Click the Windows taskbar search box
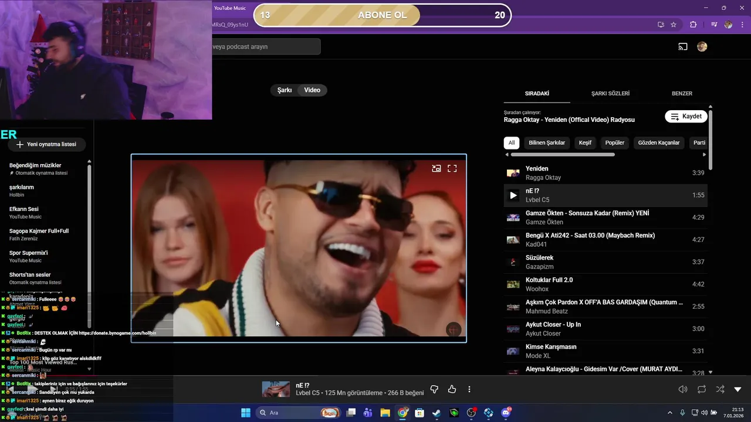Viewport: 751px width, 422px height. 299,413
